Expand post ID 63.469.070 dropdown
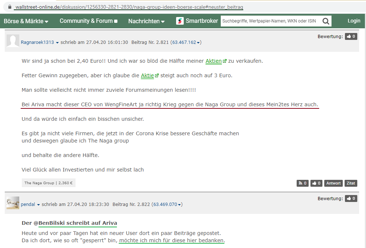 click(179, 204)
